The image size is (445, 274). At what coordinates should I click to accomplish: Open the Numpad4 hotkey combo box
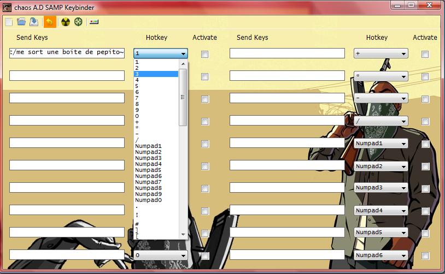coord(381,211)
